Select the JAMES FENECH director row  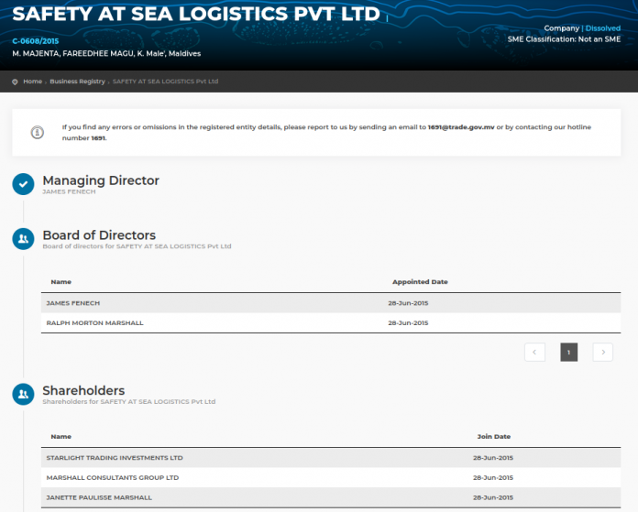(x=73, y=303)
